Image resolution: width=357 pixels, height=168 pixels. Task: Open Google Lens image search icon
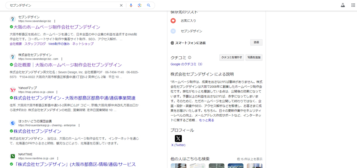[139, 5]
